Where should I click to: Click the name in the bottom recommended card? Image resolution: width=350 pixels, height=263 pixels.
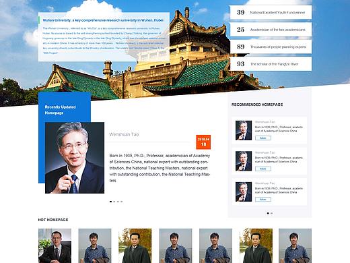[265, 183]
